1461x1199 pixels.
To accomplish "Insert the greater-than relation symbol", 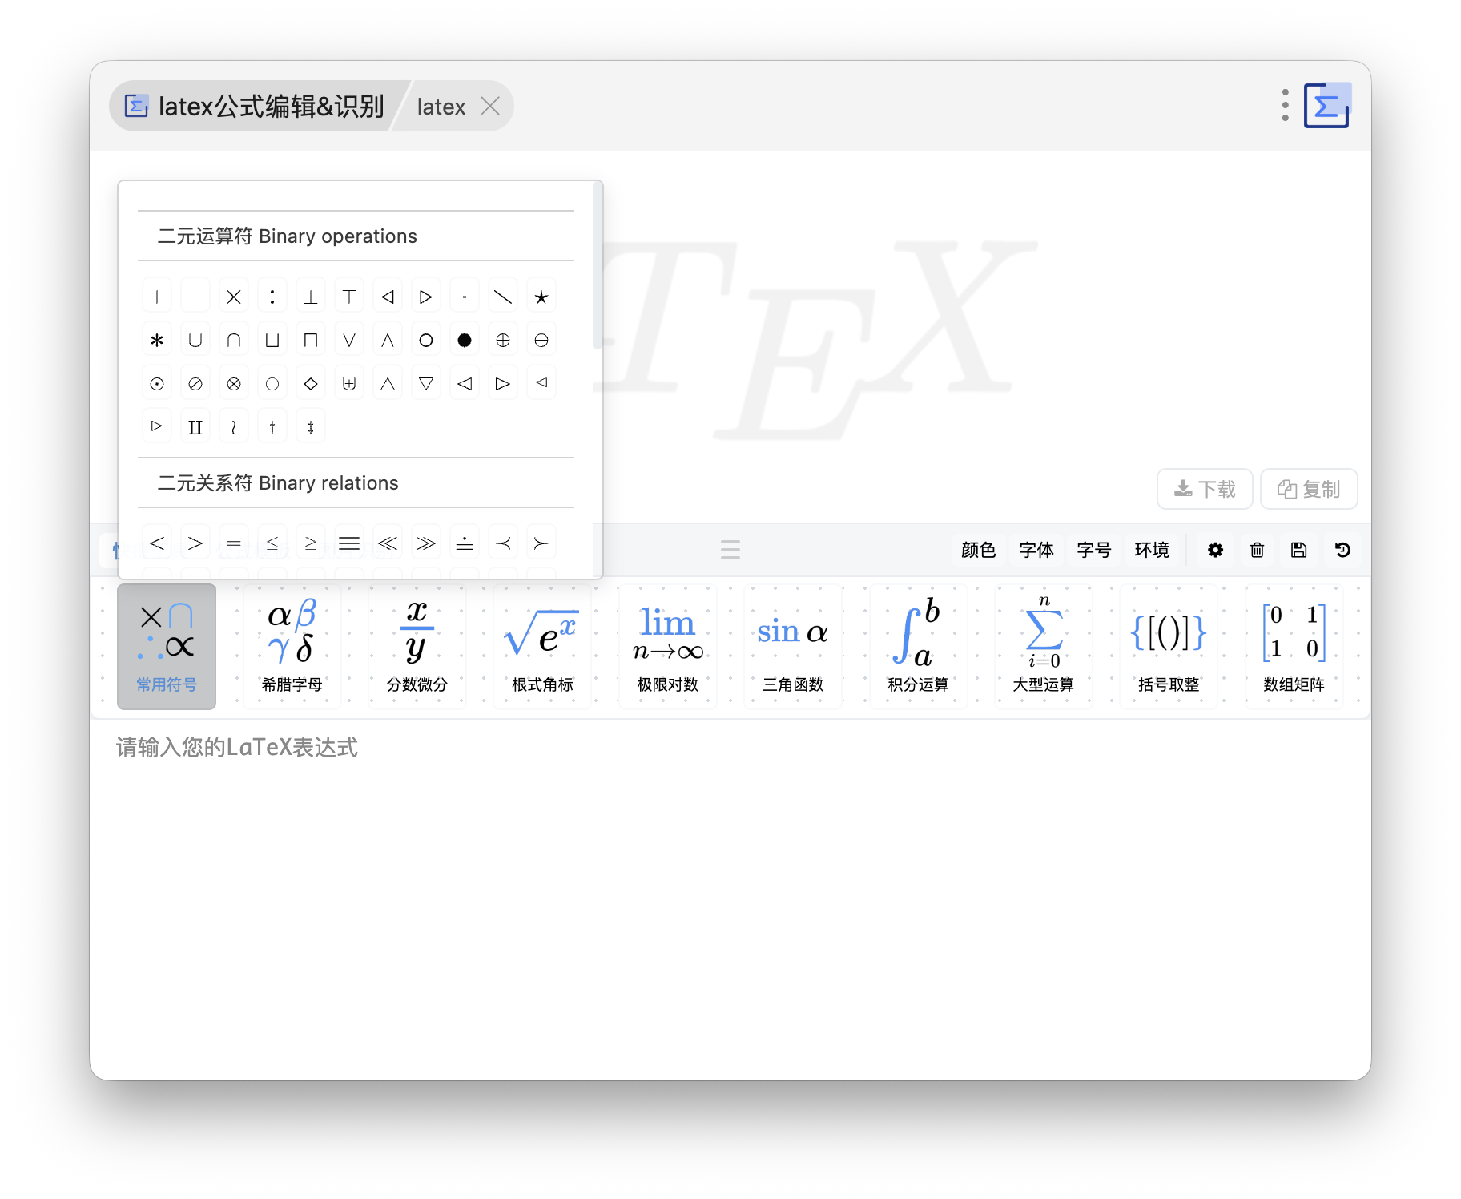I will 195,543.
